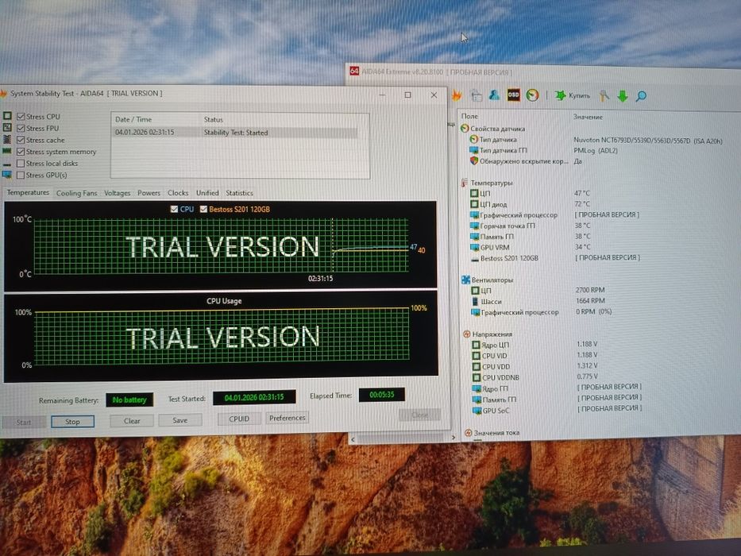The width and height of the screenshot is (741, 556).
Task: Click the Elapsed Time value 00:05:35
Action: click(x=382, y=394)
